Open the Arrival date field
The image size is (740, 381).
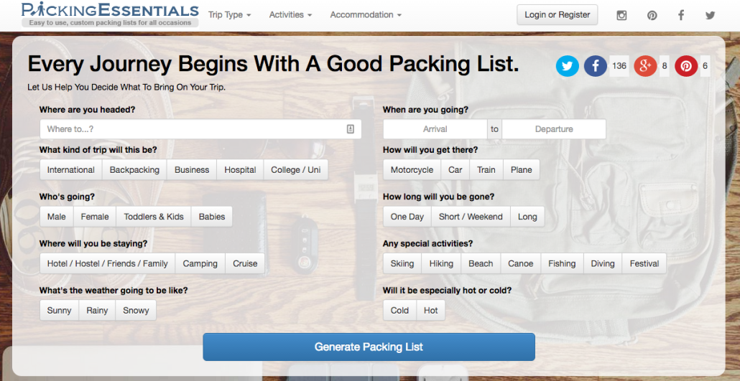pyautogui.click(x=435, y=129)
